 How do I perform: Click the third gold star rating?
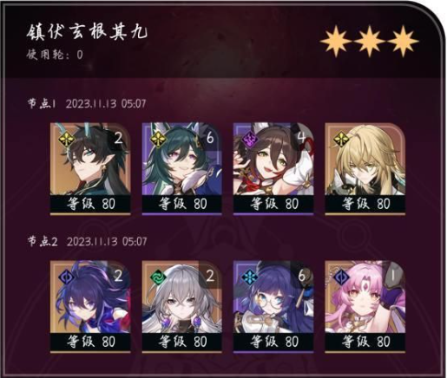(403, 41)
